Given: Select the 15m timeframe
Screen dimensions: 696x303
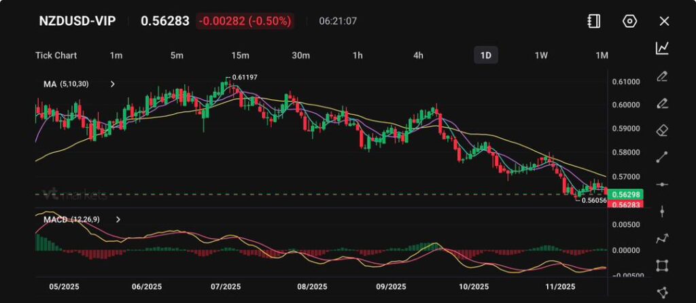Looking at the screenshot, I should pyautogui.click(x=239, y=55).
